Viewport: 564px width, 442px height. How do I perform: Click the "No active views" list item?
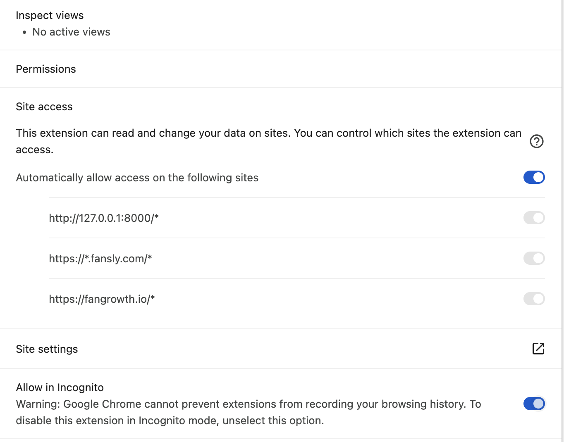[x=71, y=32]
